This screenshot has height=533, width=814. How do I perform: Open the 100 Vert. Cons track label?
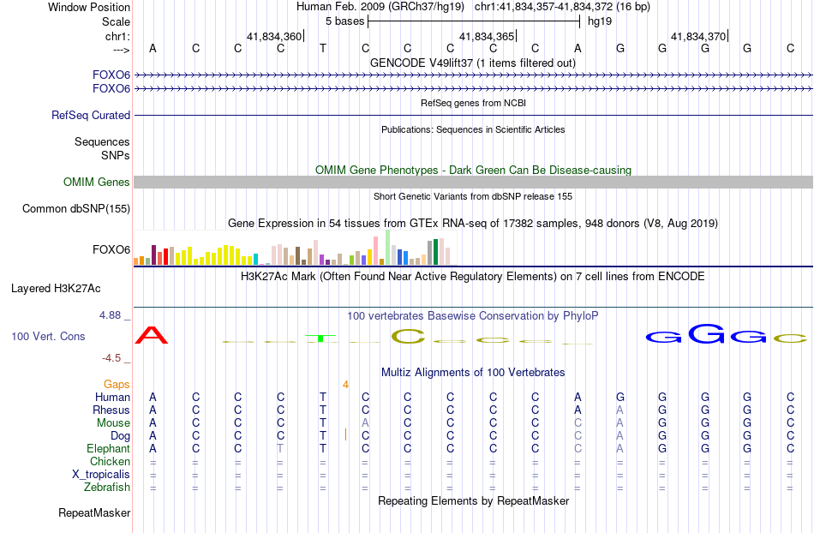point(48,336)
